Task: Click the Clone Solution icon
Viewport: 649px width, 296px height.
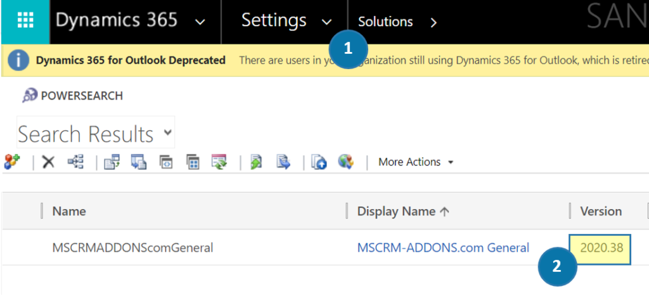Action: pyautogui.click(x=193, y=162)
